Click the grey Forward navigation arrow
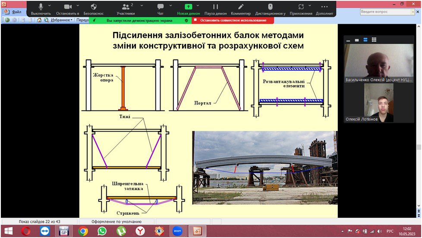The width and height of the screenshot is (422, 238). pyautogui.click(x=15, y=20)
